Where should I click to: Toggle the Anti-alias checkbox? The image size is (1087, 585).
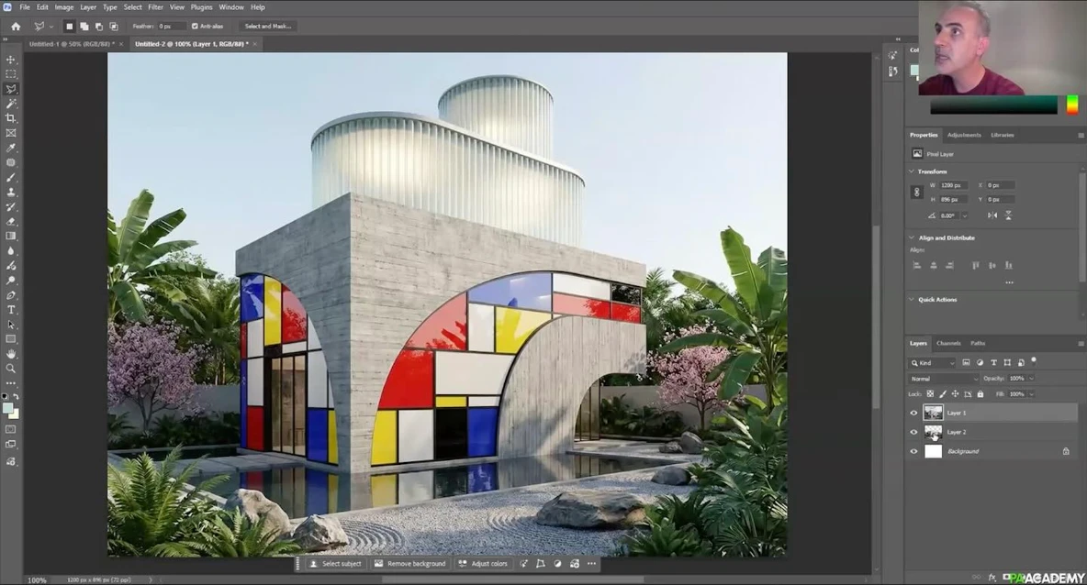coord(195,27)
